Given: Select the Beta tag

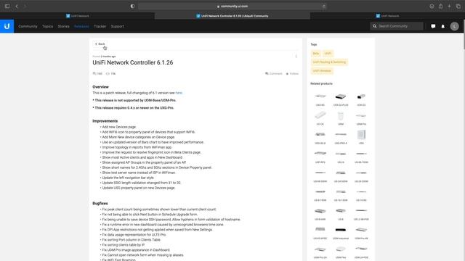Looking at the screenshot, I should point(316,54).
